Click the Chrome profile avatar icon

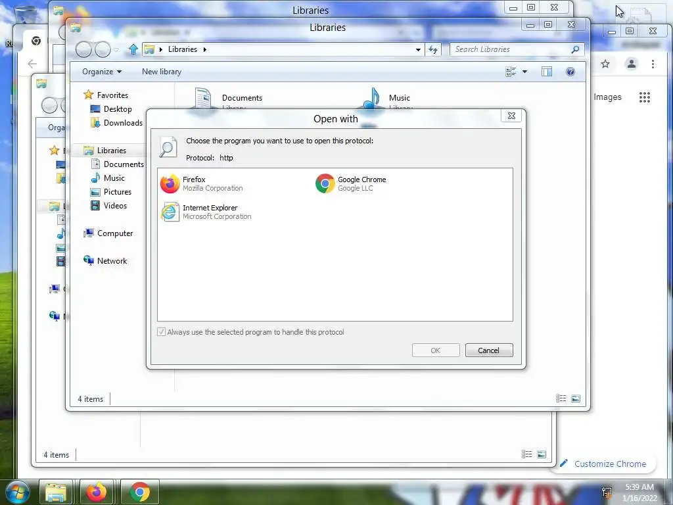point(632,64)
